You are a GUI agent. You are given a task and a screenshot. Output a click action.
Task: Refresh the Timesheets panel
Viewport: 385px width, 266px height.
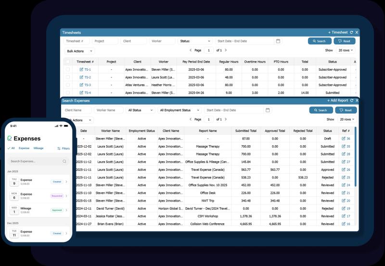point(351,32)
